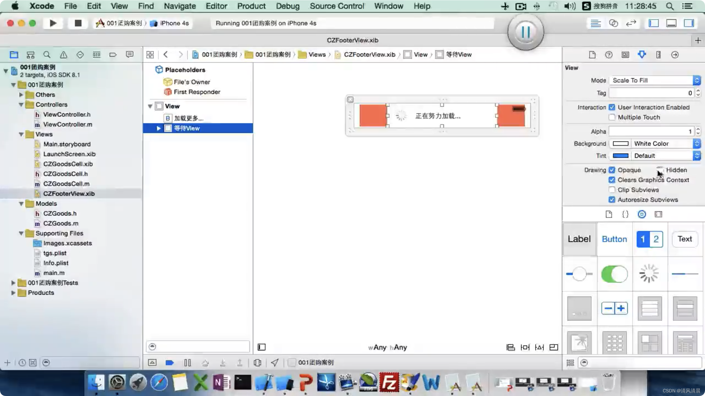The image size is (705, 396).
Task: Click the Background White Color swatch
Action: [x=621, y=144]
